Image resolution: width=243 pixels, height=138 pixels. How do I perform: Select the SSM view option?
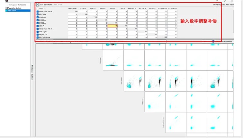coord(56,5)
